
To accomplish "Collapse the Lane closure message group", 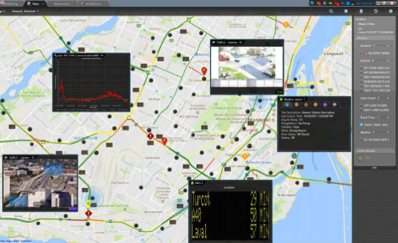I will (388, 98).
